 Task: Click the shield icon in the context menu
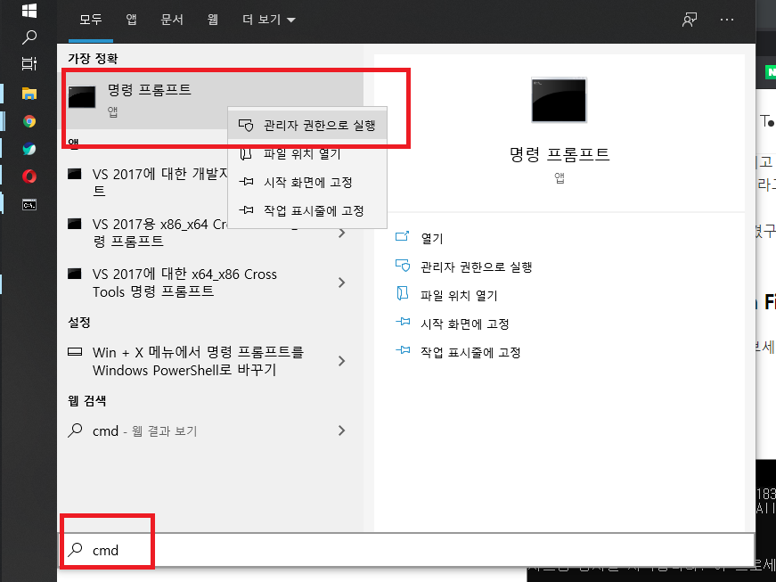point(246,125)
